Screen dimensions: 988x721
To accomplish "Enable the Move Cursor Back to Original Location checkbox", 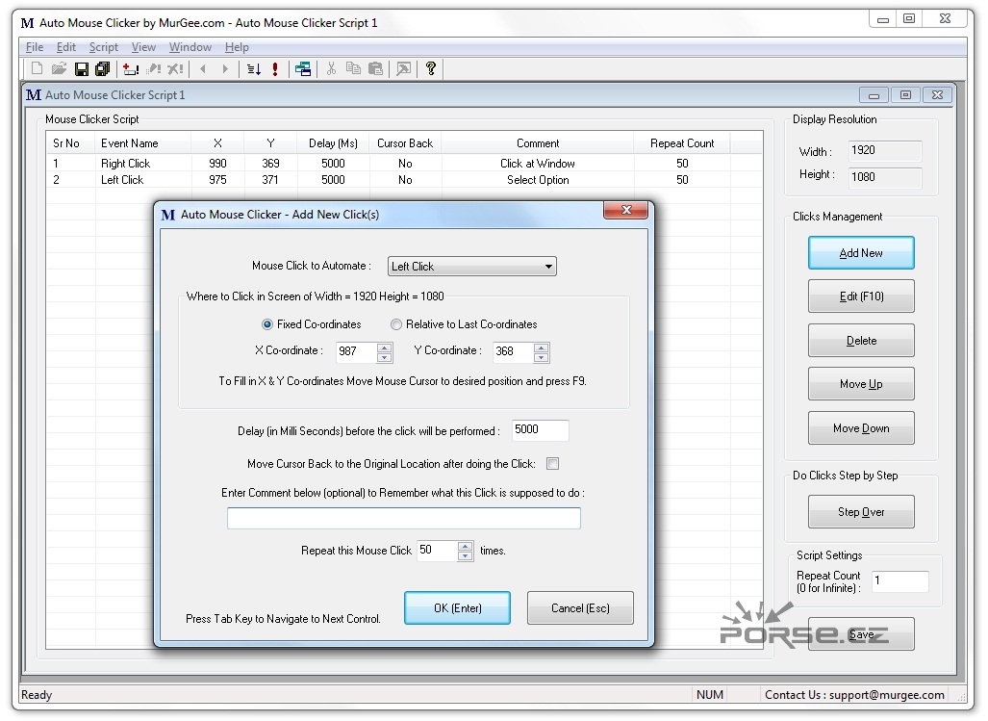I will coord(552,464).
